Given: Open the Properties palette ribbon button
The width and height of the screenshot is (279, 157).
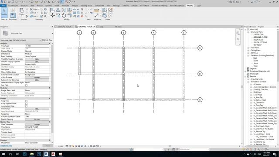Looking at the screenshot, I should tap(13, 15).
